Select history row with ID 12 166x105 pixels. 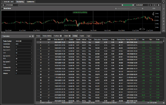pyautogui.click(x=100, y=57)
